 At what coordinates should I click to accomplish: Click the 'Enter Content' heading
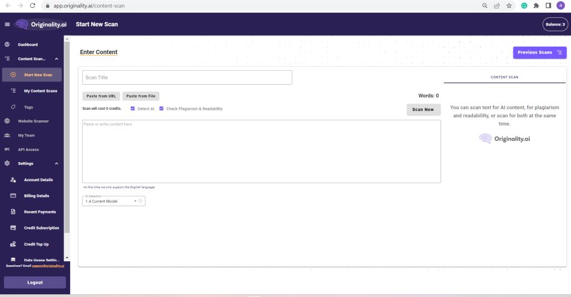click(x=99, y=52)
